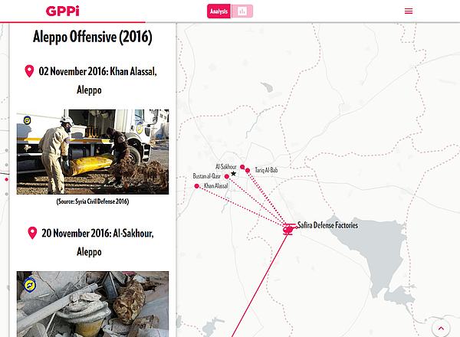Open the hamburger menu
460x337 pixels.
409,11
